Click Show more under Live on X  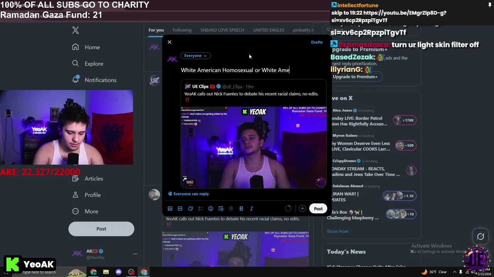click(337, 232)
